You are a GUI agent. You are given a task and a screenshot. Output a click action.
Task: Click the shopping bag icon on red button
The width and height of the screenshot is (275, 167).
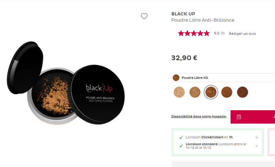tap(239, 117)
